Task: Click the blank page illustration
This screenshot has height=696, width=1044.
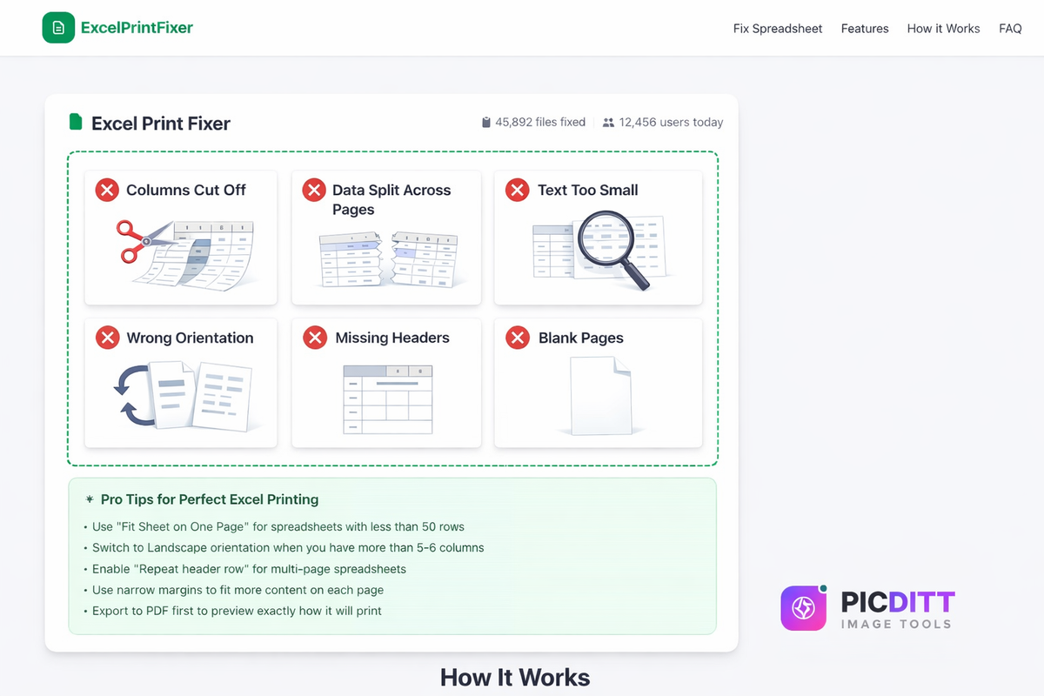Action: click(x=600, y=395)
